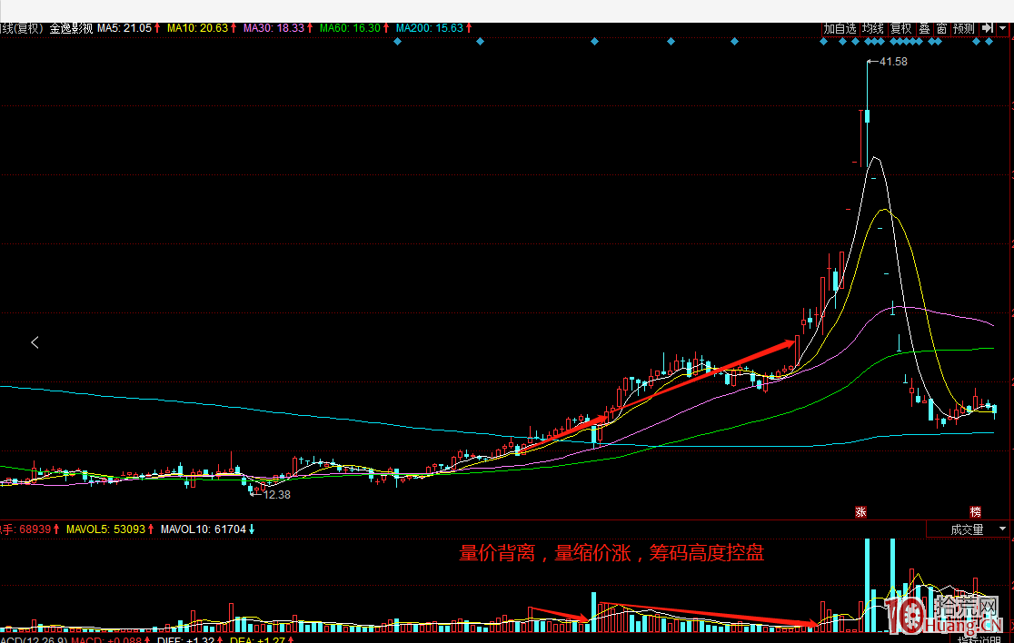Click the jump-to-end arrow icon
The height and width of the screenshot is (643, 1014).
tap(987, 28)
